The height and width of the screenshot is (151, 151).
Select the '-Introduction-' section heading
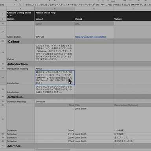coord(20,64)
